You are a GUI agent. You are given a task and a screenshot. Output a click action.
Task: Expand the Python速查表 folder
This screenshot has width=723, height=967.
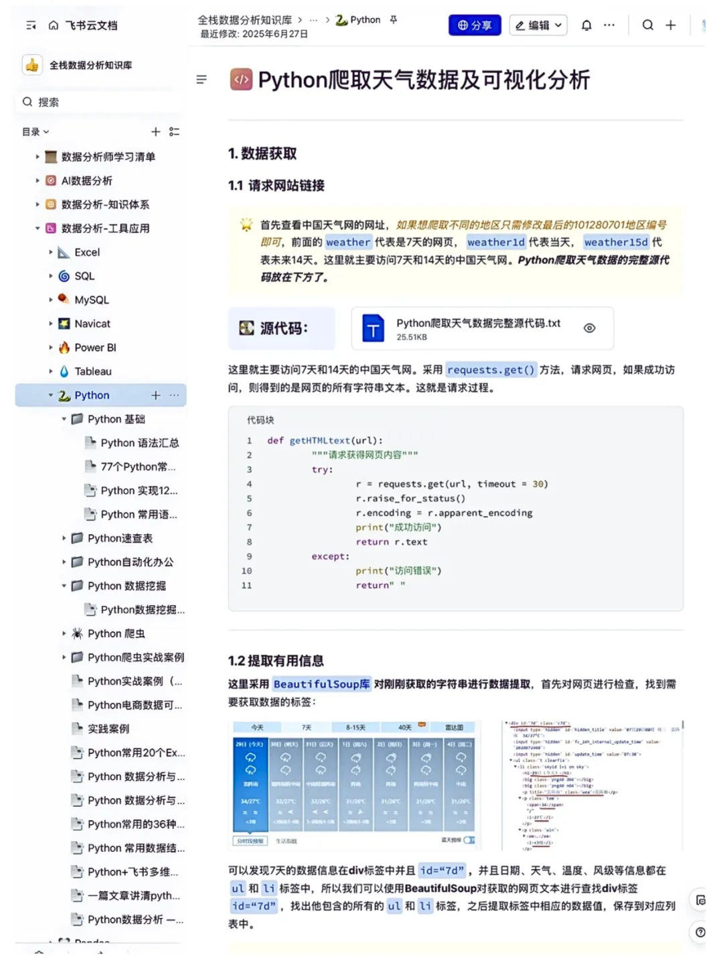tap(64, 538)
